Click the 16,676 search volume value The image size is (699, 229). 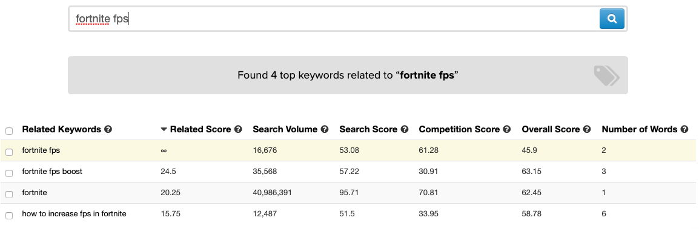(265, 150)
